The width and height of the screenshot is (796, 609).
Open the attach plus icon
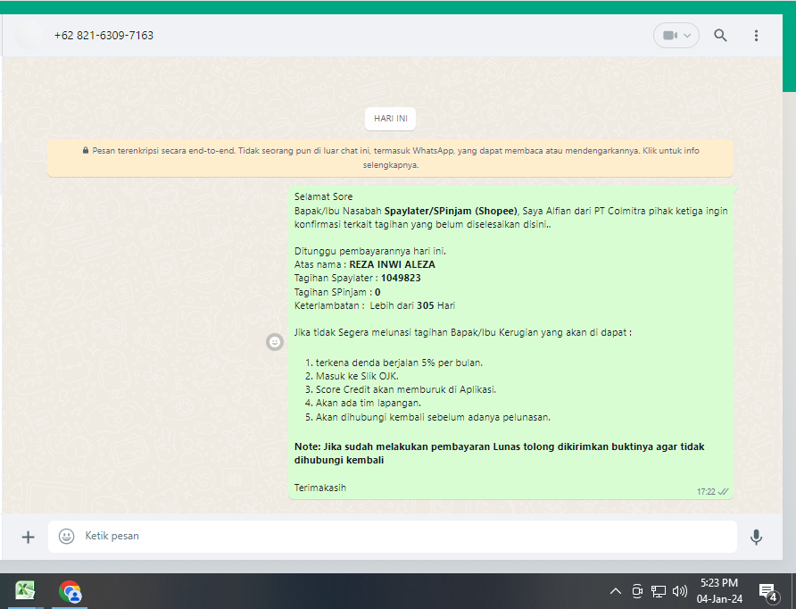[x=29, y=537]
